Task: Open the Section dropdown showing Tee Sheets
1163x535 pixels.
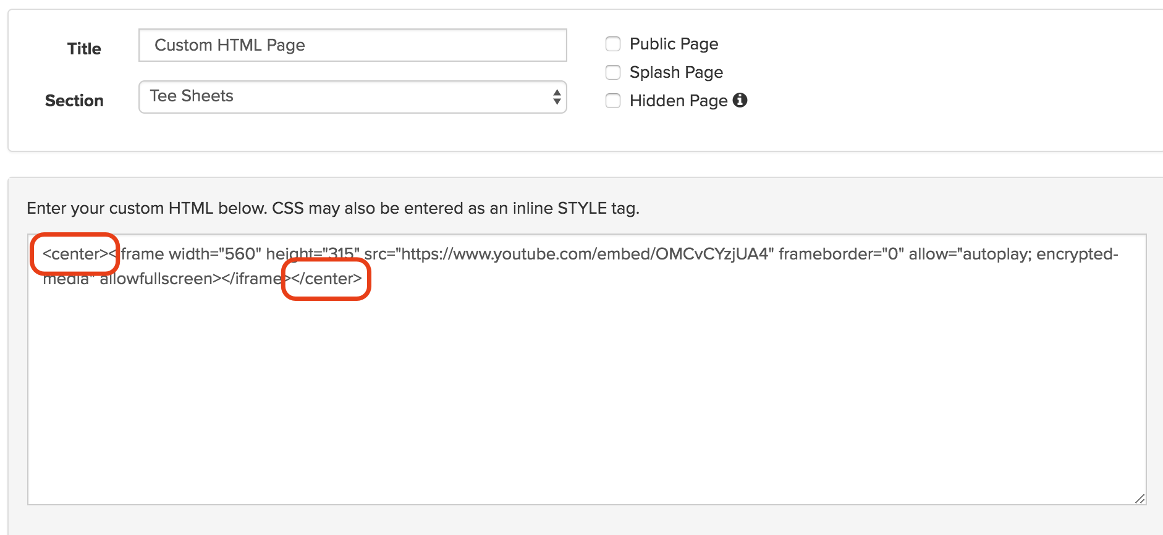Action: click(353, 97)
